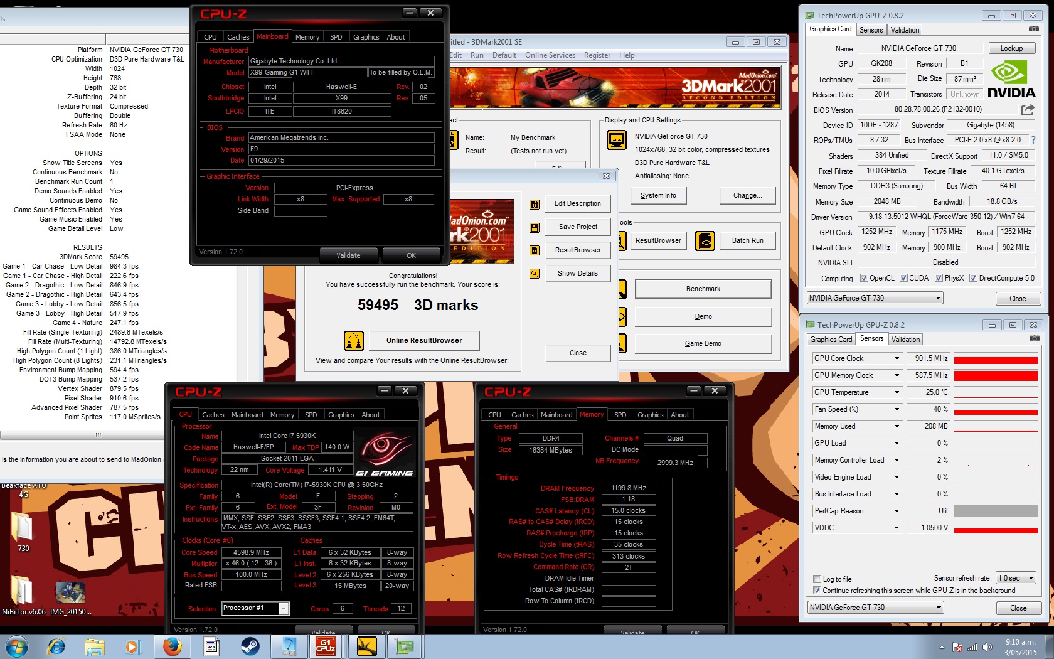Click the yellow Batch Run icon in 3DMark
Screen dimensions: 1054x659
tap(705, 240)
